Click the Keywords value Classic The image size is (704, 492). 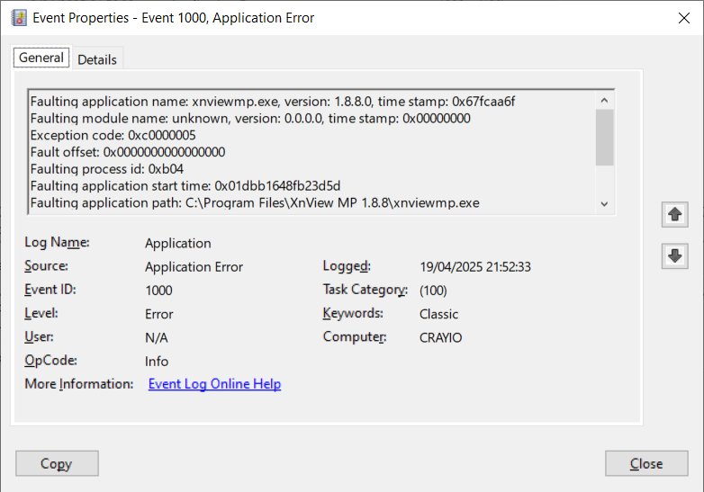pyautogui.click(x=438, y=314)
